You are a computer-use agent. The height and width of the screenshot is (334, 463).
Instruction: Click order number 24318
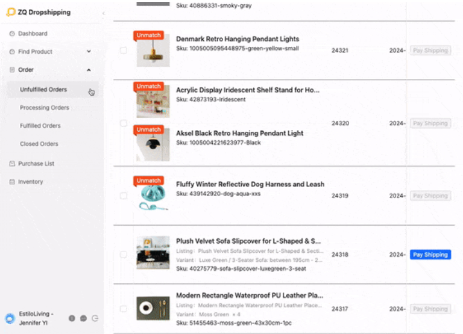tap(340, 255)
